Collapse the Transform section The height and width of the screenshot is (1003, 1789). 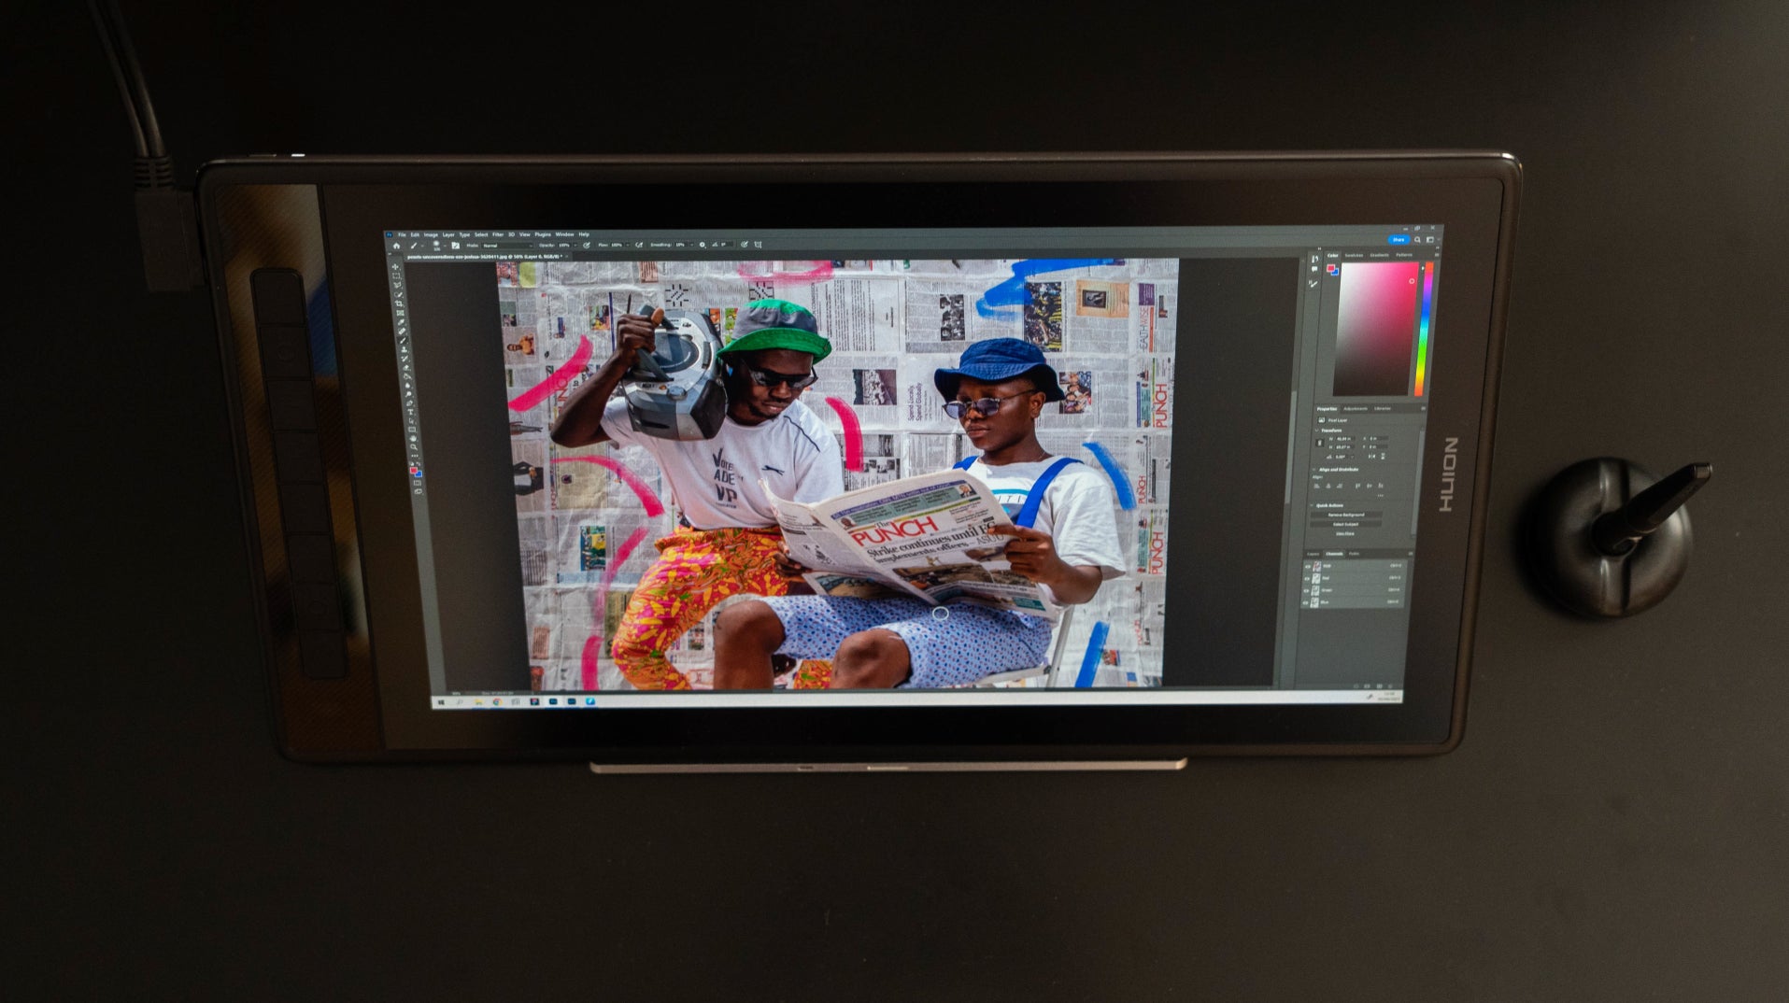(x=1315, y=431)
